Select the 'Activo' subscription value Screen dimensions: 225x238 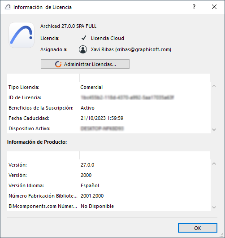click(x=87, y=108)
